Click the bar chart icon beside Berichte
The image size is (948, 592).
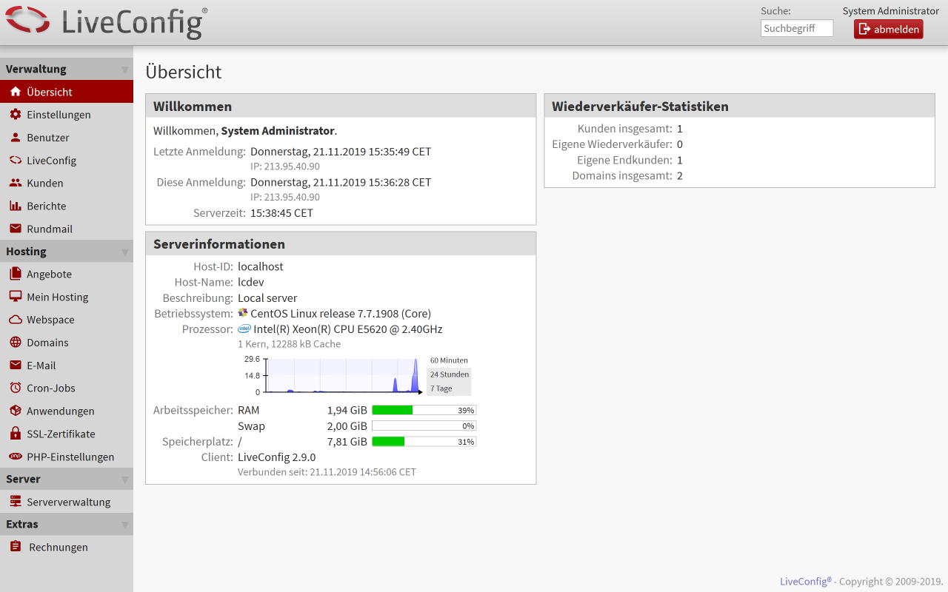(x=15, y=206)
